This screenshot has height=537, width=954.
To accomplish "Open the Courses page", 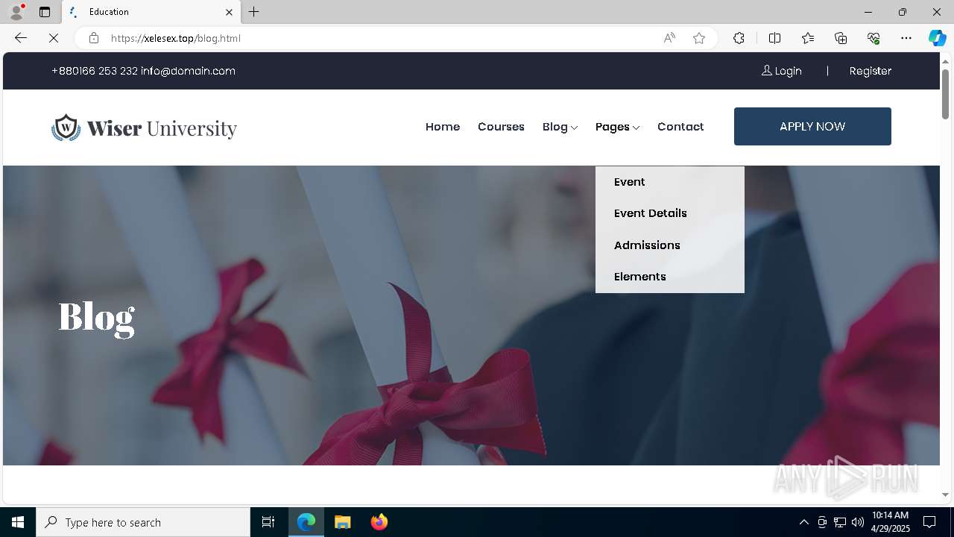I will pos(501,127).
